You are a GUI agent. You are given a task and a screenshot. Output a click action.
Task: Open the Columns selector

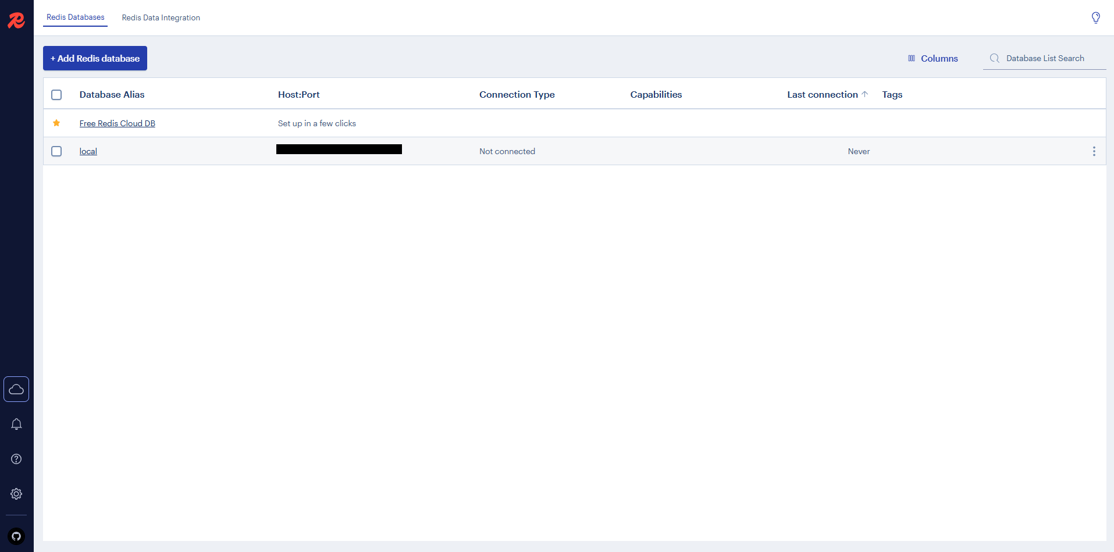[x=933, y=58]
